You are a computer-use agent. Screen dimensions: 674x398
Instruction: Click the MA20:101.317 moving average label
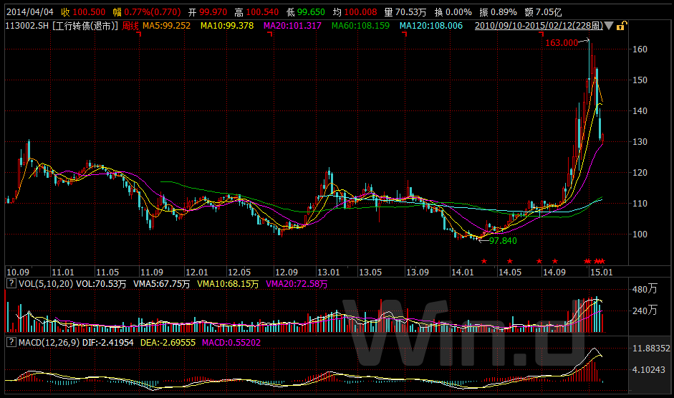click(x=292, y=26)
